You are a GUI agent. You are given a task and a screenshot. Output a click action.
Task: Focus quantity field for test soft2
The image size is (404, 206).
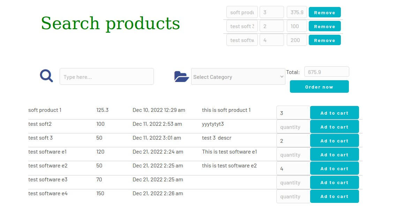pos(293,127)
